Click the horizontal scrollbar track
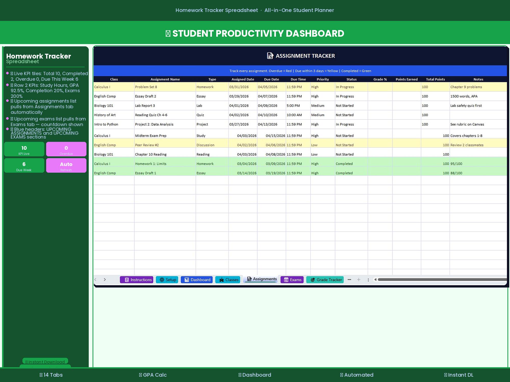Viewport: 510px width, 382px height. (442, 280)
